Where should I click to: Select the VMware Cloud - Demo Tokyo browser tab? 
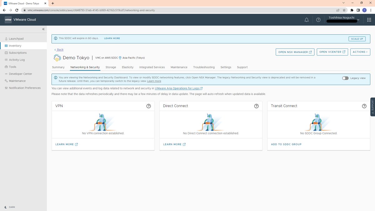point(25,3)
